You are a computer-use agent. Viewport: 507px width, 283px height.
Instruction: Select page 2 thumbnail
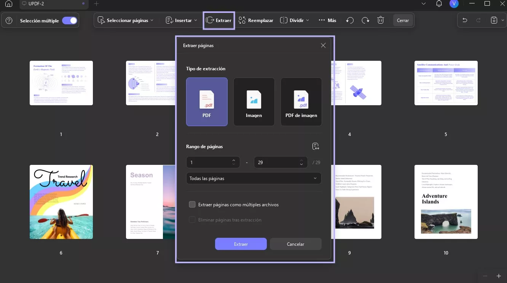[151, 83]
